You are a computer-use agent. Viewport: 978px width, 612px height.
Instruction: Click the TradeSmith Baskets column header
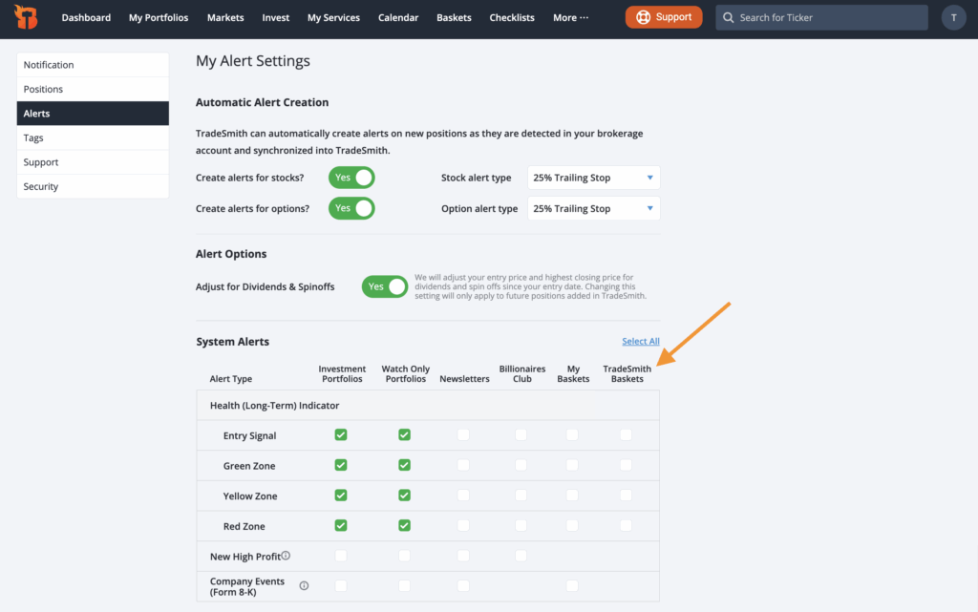(x=627, y=373)
